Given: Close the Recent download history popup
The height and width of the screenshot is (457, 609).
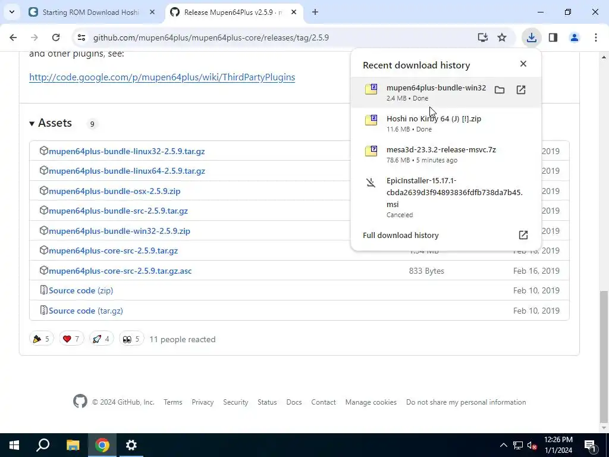Looking at the screenshot, I should point(523,64).
